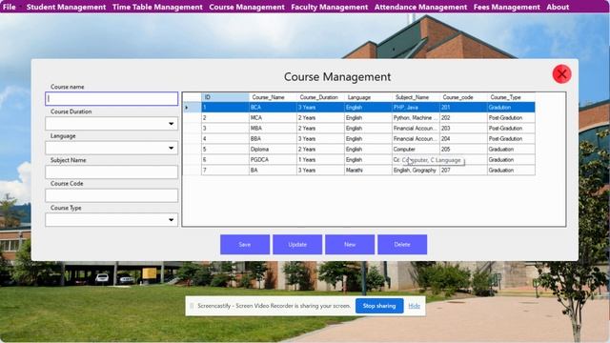Click Post-Gradution type cell in MCA row
Image resolution: width=610 pixels, height=343 pixels.
(511, 118)
